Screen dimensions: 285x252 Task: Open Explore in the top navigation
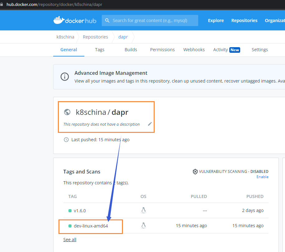tap(216, 20)
